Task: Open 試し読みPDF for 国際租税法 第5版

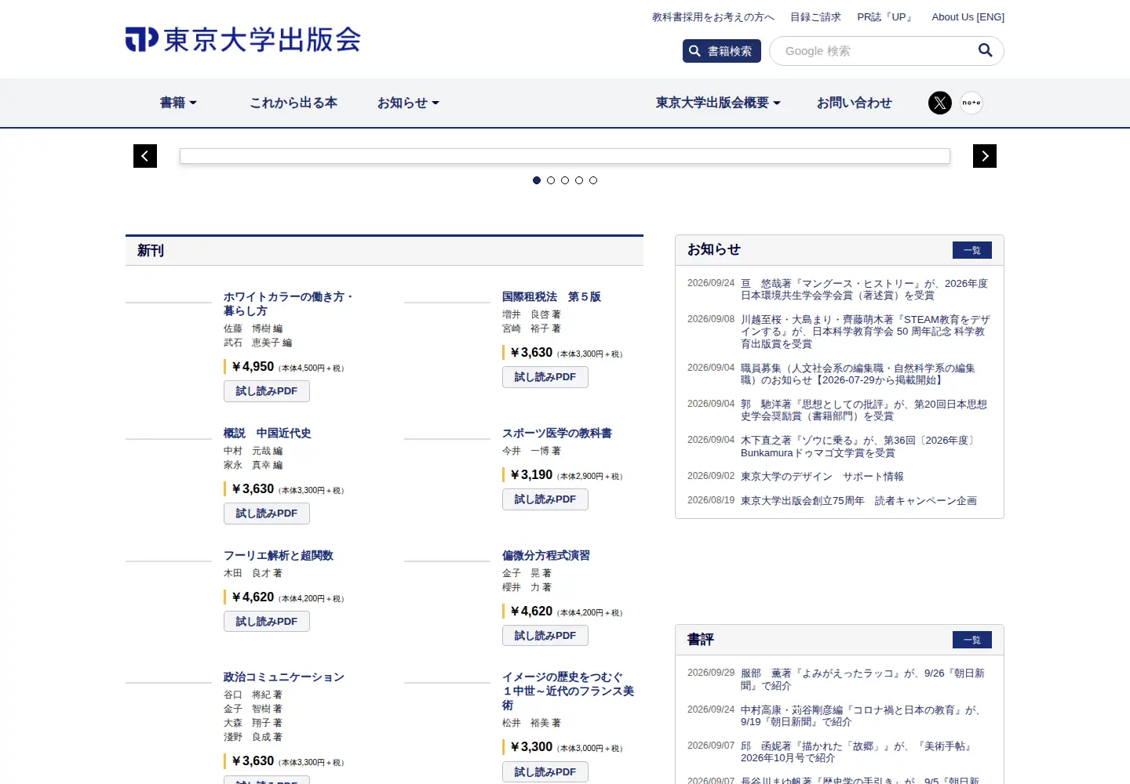Action: pos(545,377)
